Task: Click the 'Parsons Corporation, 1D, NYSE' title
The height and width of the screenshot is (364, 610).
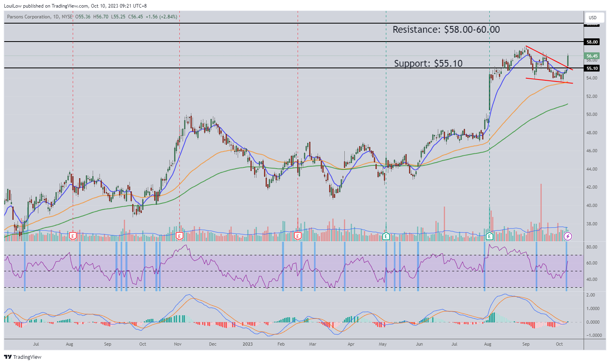Action: point(40,17)
